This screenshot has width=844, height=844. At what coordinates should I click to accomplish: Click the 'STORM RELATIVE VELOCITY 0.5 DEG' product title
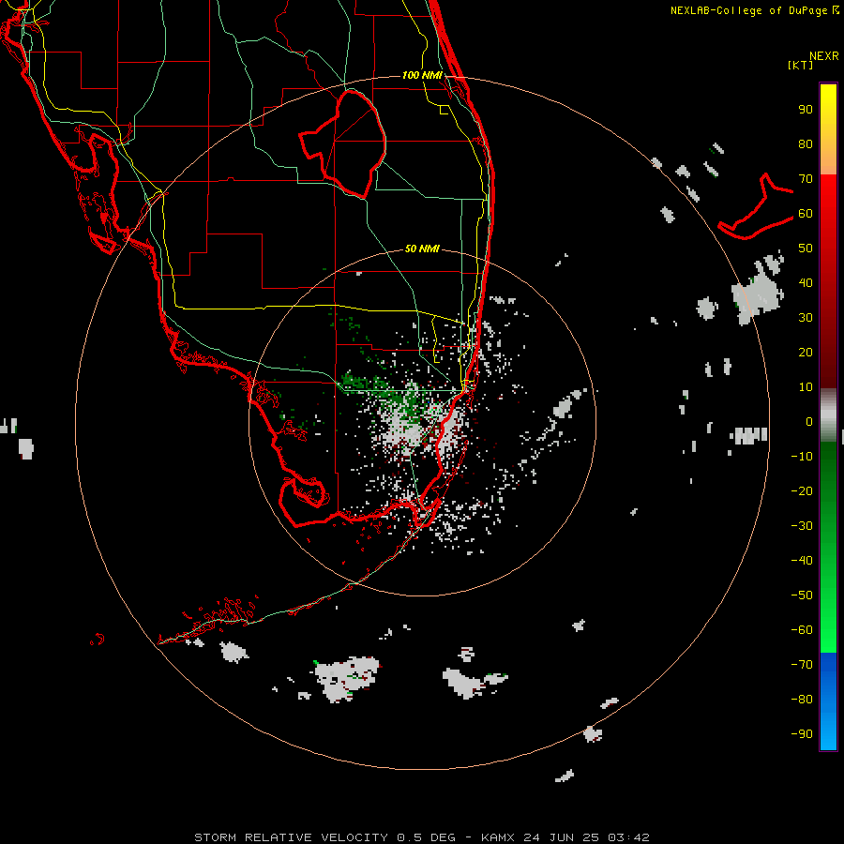tap(324, 837)
